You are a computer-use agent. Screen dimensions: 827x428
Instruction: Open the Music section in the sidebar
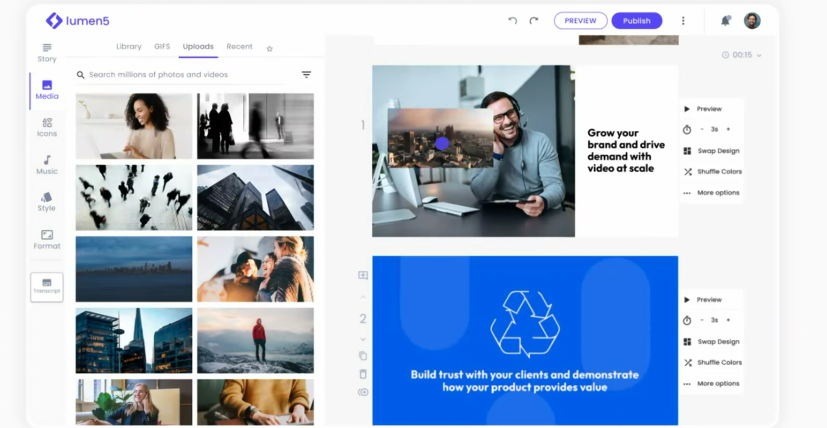47,165
